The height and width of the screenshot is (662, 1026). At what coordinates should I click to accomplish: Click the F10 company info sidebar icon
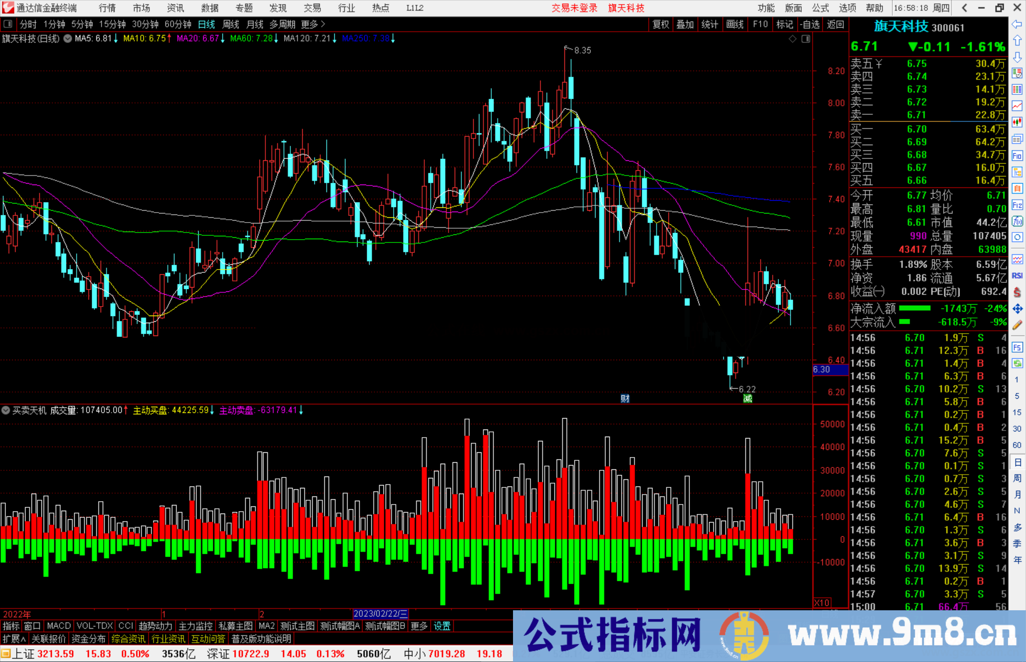point(1017,156)
